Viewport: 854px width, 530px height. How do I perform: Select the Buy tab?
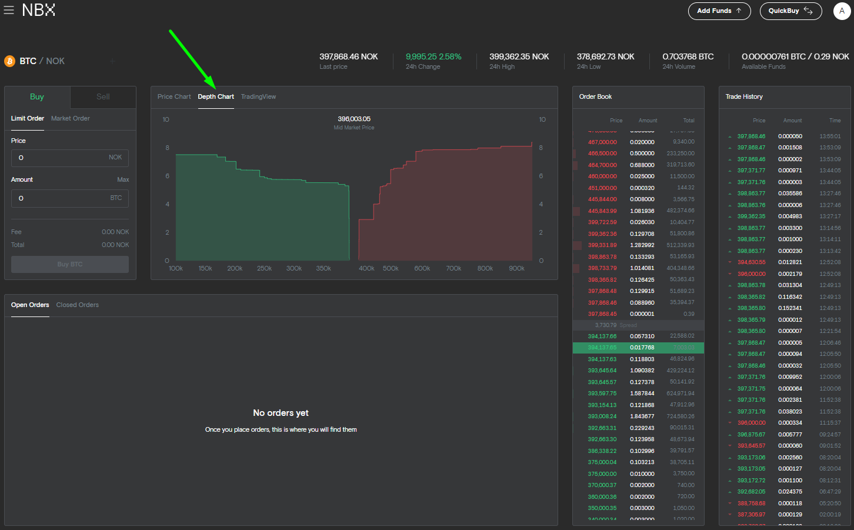click(37, 97)
